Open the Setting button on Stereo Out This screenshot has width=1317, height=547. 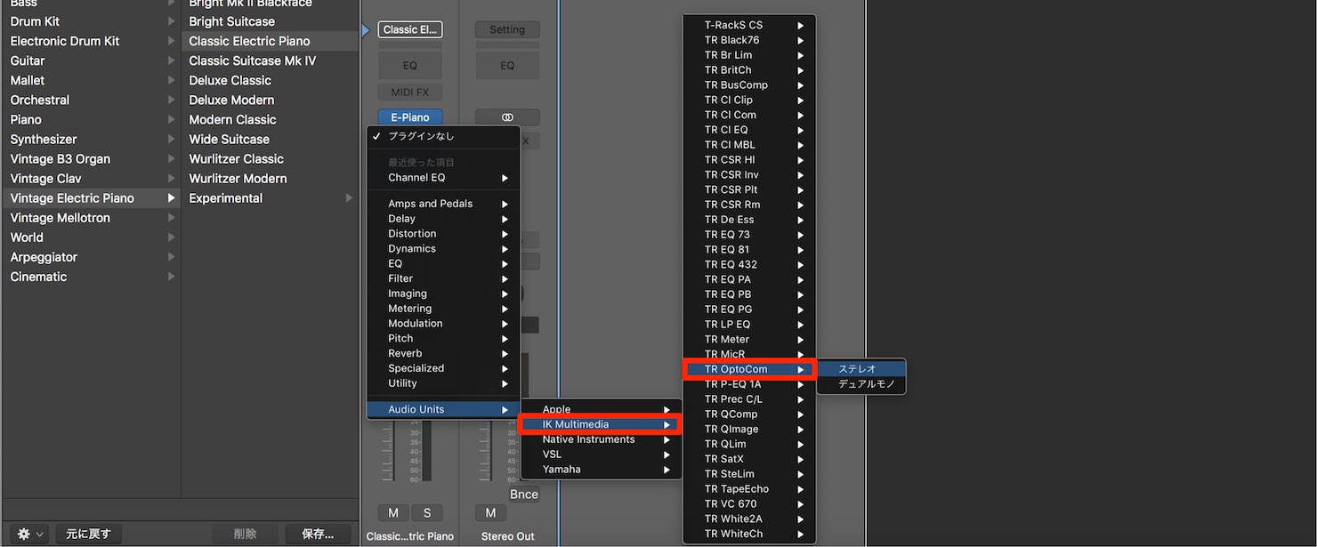507,29
